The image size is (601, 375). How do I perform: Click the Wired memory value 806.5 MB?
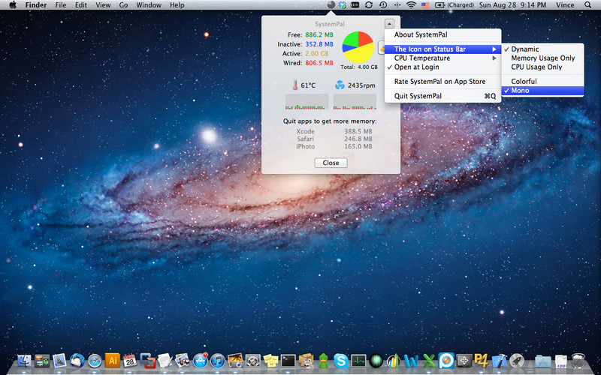(x=319, y=63)
